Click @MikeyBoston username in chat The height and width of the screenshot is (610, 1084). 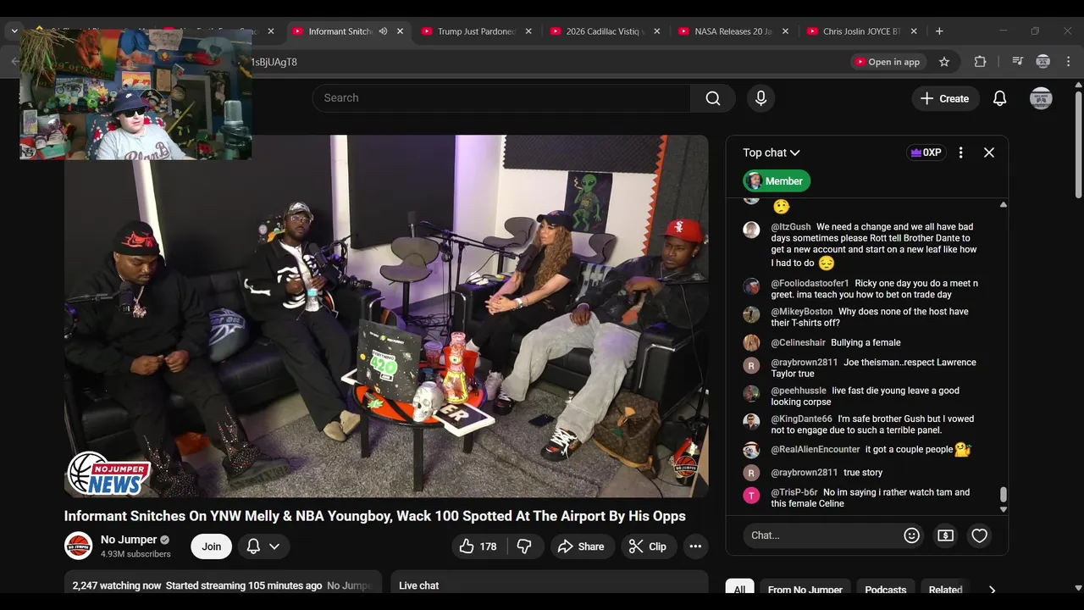point(801,312)
